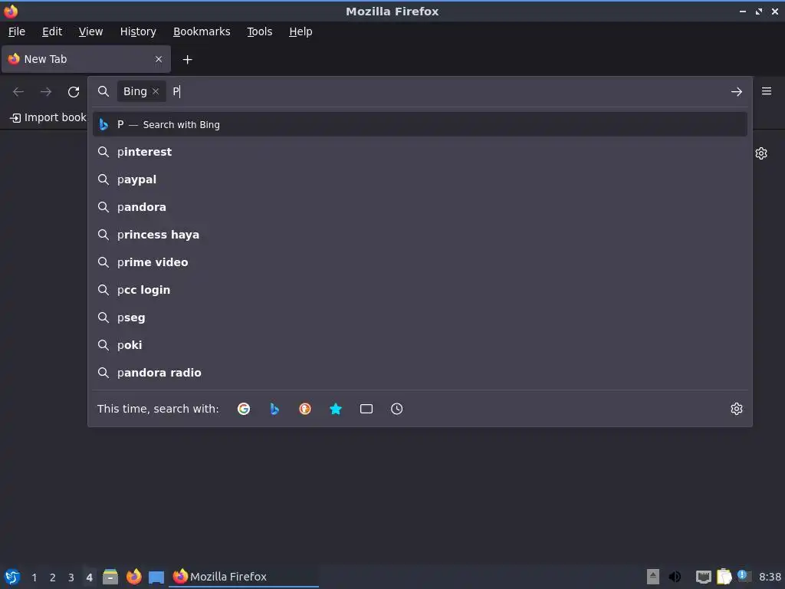
Task: Click show desktop icon in taskbar
Action: click(x=156, y=577)
